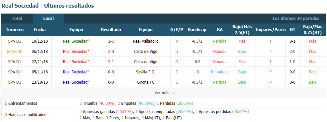Click the Torneos column header

coord(15,29)
